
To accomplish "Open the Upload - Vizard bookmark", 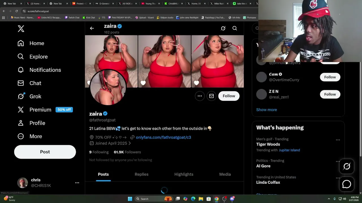I will coord(145,17).
